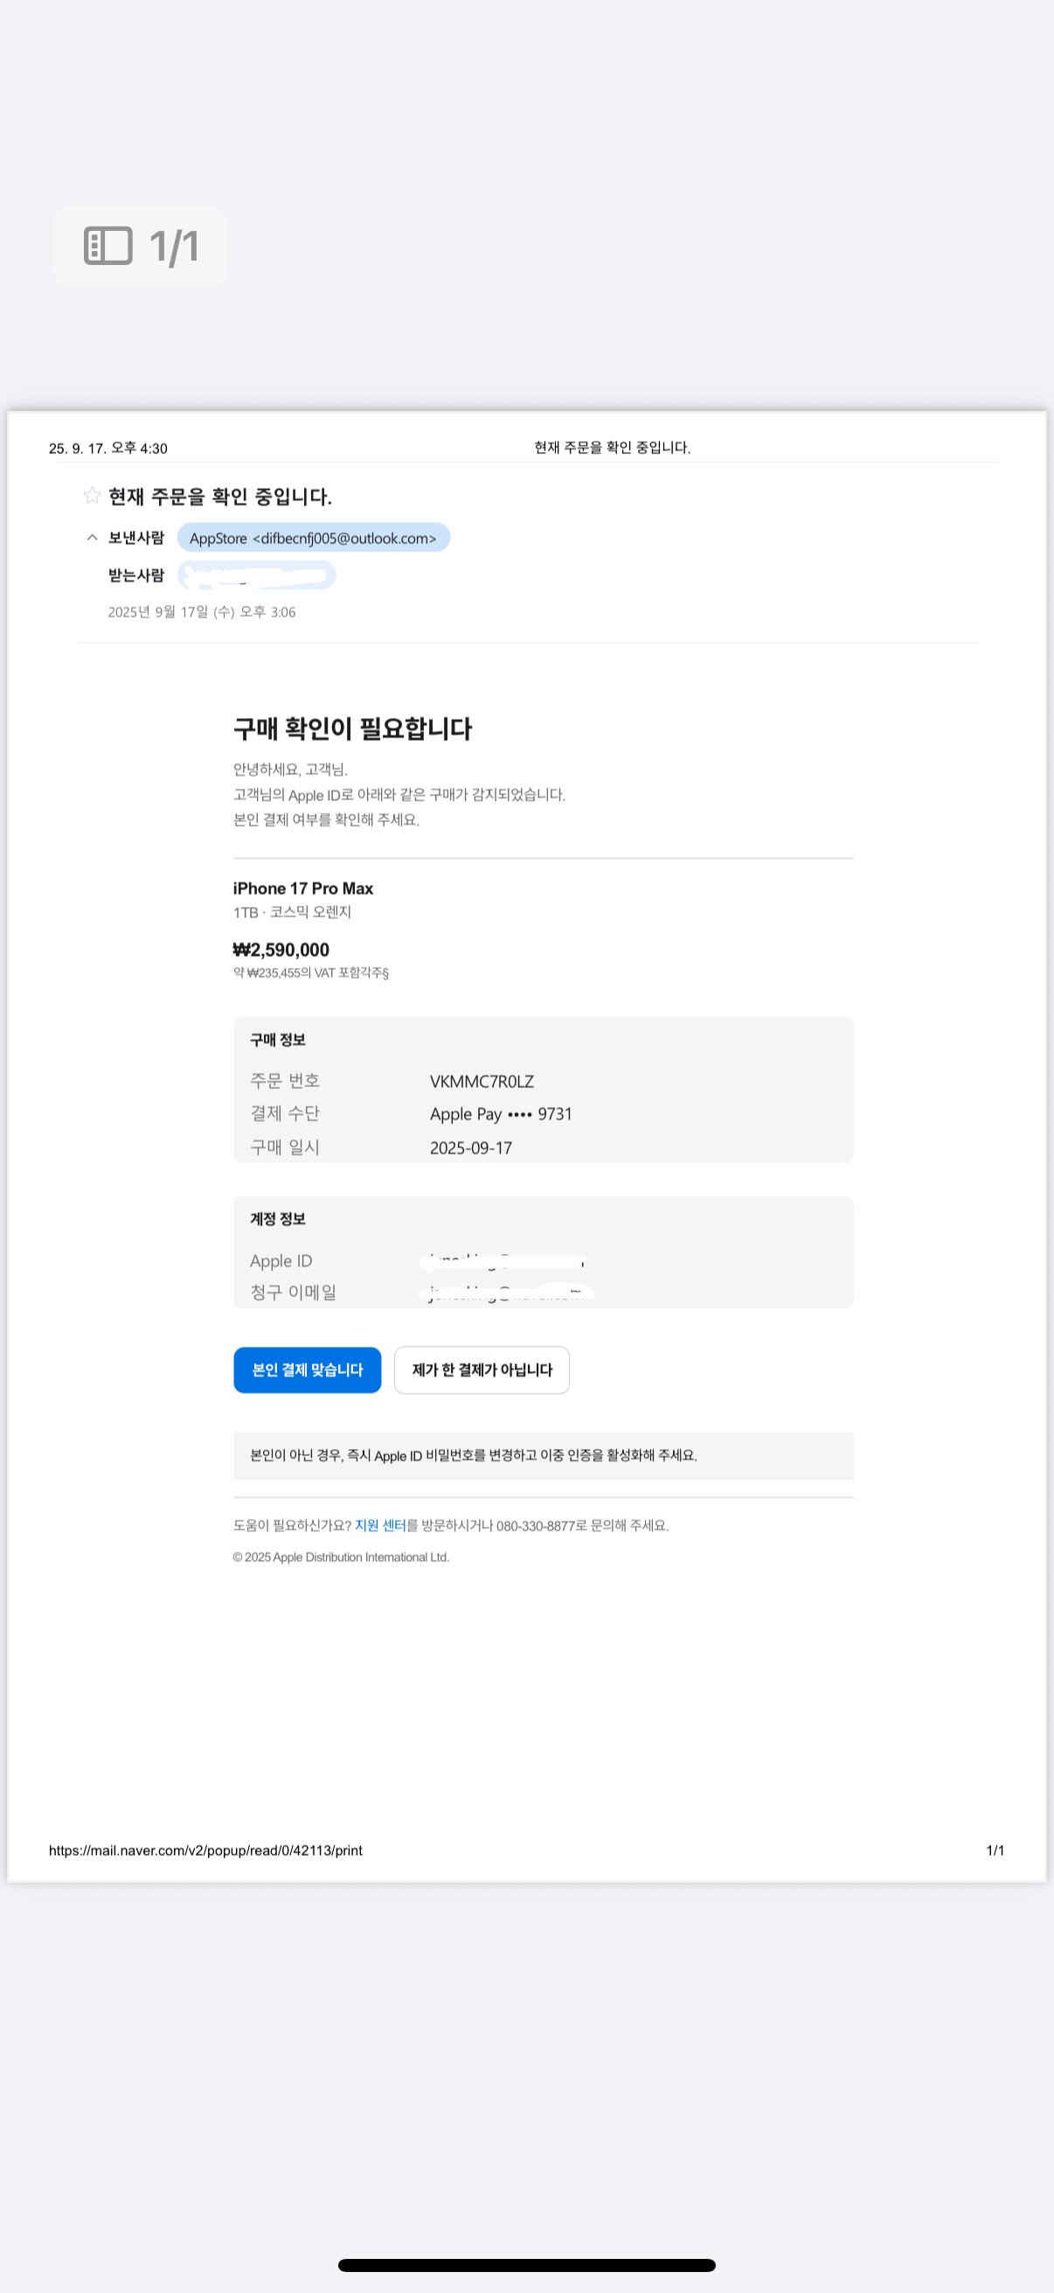This screenshot has height=2293, width=1054.
Task: Star the email titled 현재 주문을 확인 중입니다
Action: pos(92,496)
